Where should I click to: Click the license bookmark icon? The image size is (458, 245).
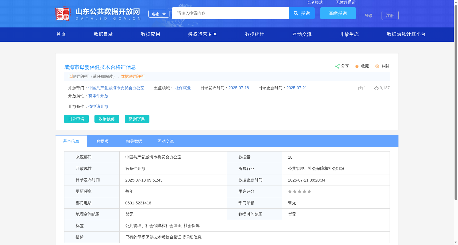coord(70,76)
